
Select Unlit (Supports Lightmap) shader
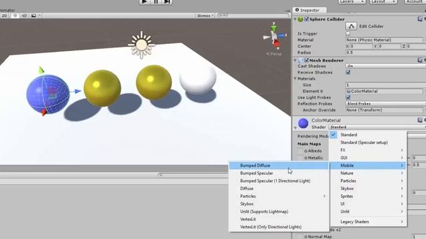[279, 212]
